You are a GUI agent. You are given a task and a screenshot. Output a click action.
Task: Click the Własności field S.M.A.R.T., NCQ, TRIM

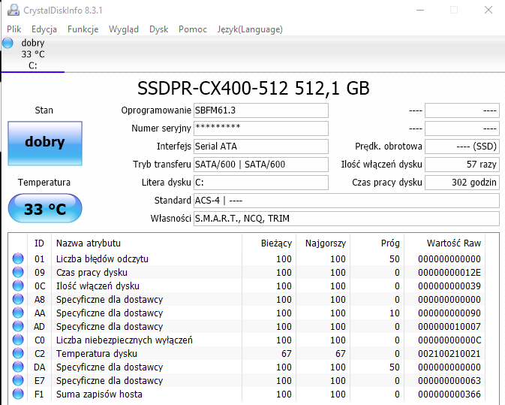pyautogui.click(x=347, y=219)
